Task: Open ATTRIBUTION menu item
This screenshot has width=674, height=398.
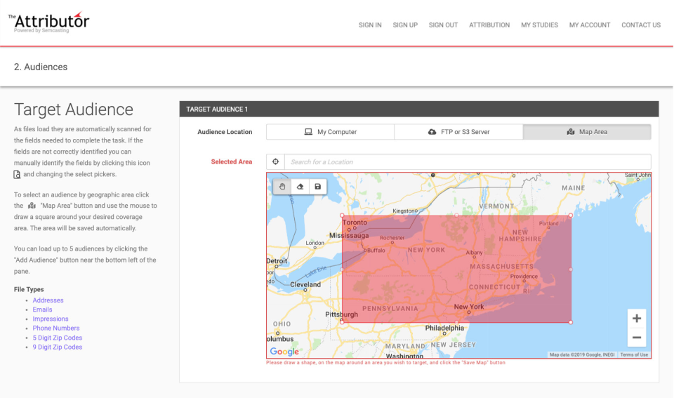Action: 489,25
